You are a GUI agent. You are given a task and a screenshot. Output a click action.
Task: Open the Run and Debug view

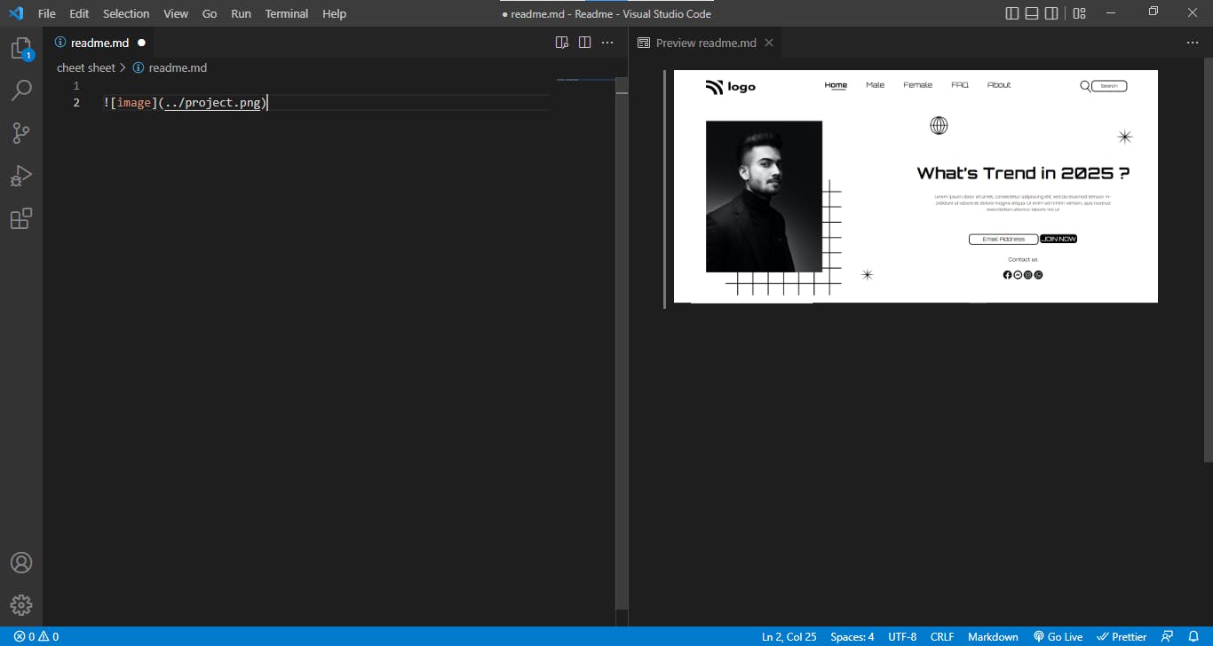click(21, 176)
